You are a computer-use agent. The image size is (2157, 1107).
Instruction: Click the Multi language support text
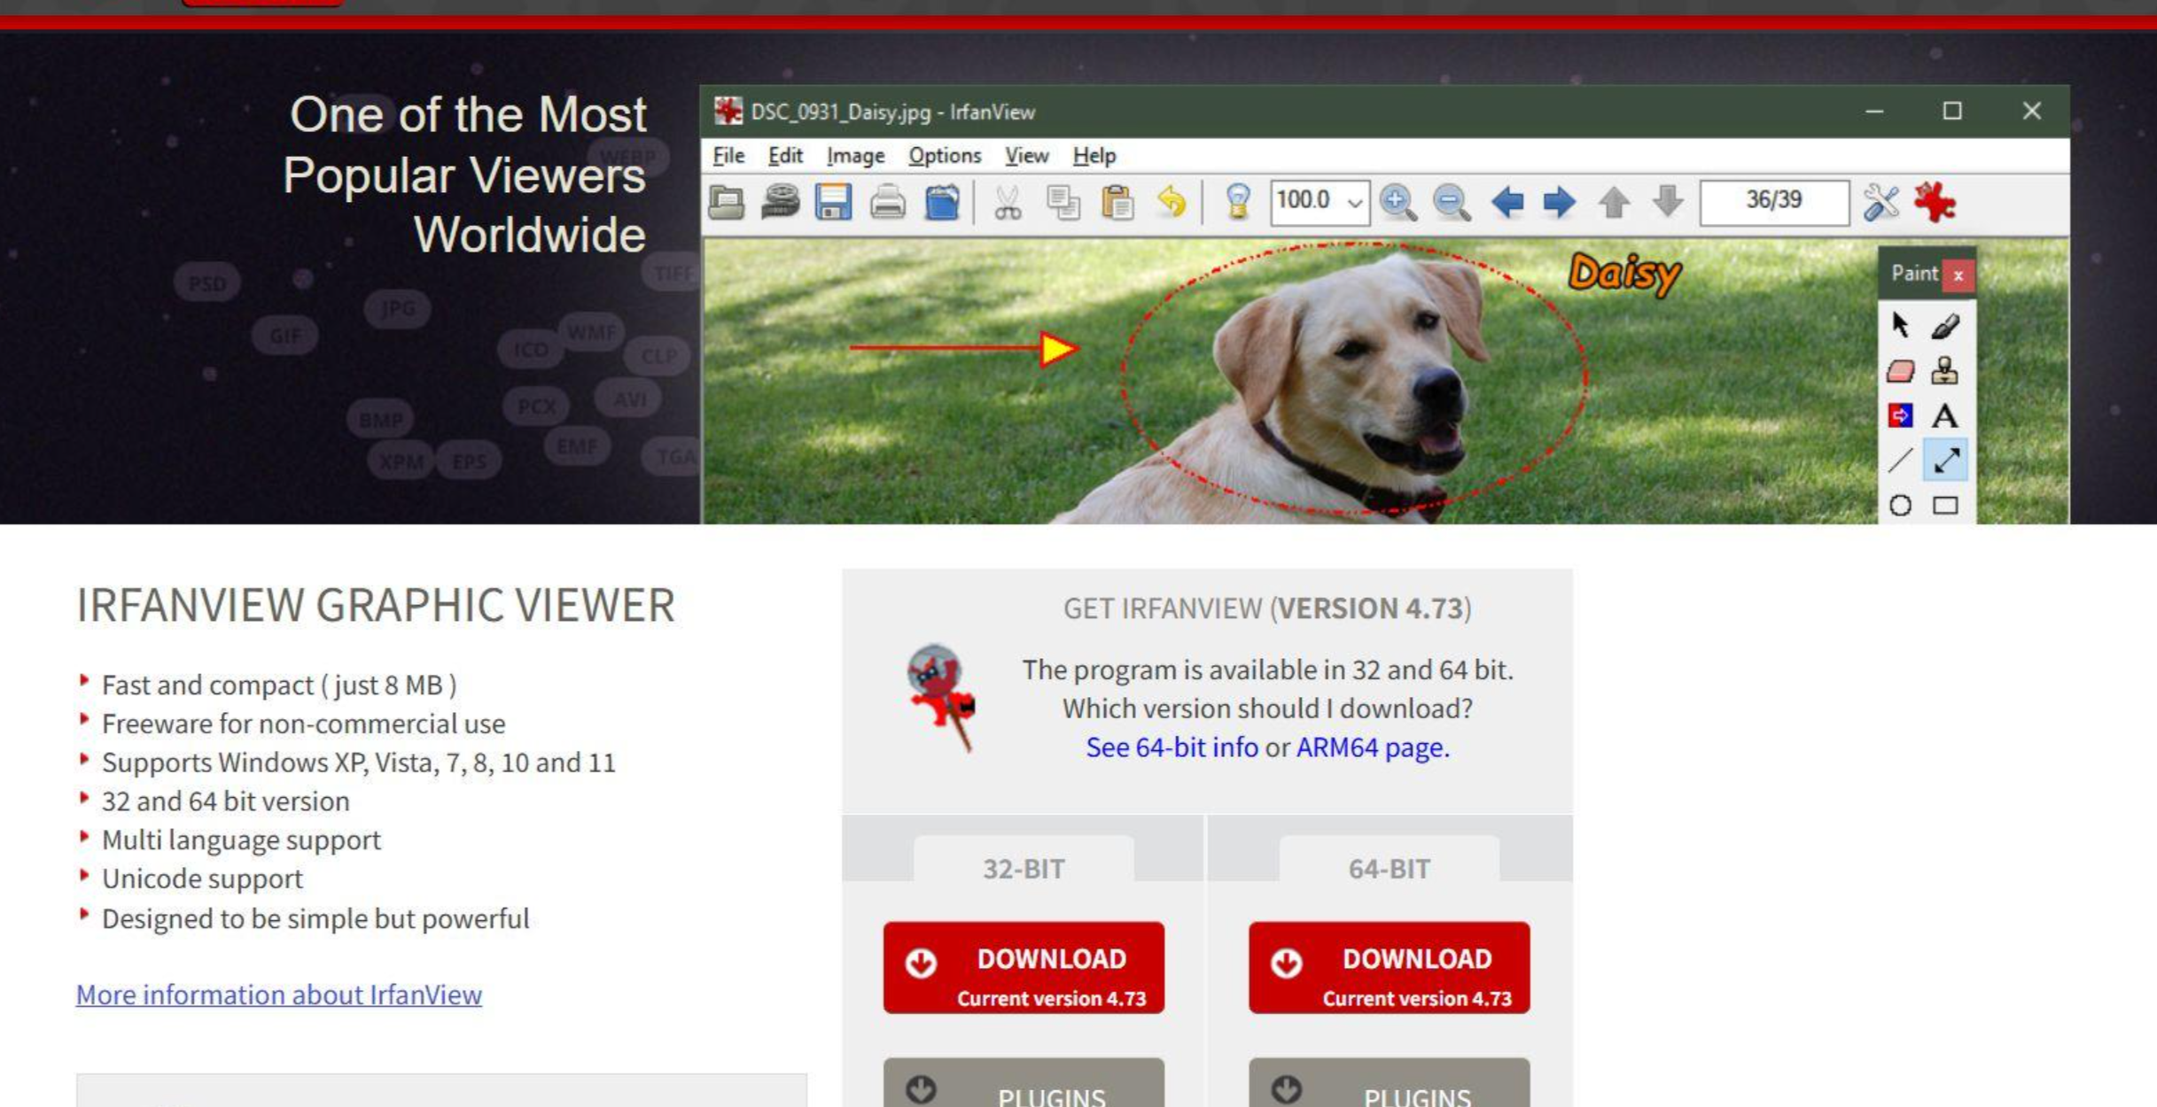click(241, 840)
